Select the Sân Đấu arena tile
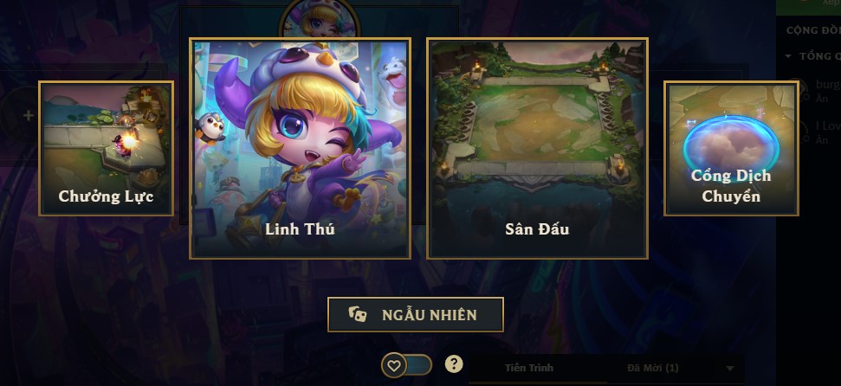Screen dimensions: 841x386 point(537,149)
